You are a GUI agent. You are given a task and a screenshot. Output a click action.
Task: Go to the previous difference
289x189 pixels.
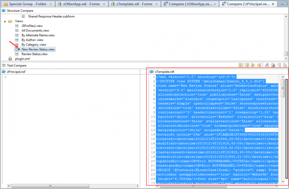[273, 65]
